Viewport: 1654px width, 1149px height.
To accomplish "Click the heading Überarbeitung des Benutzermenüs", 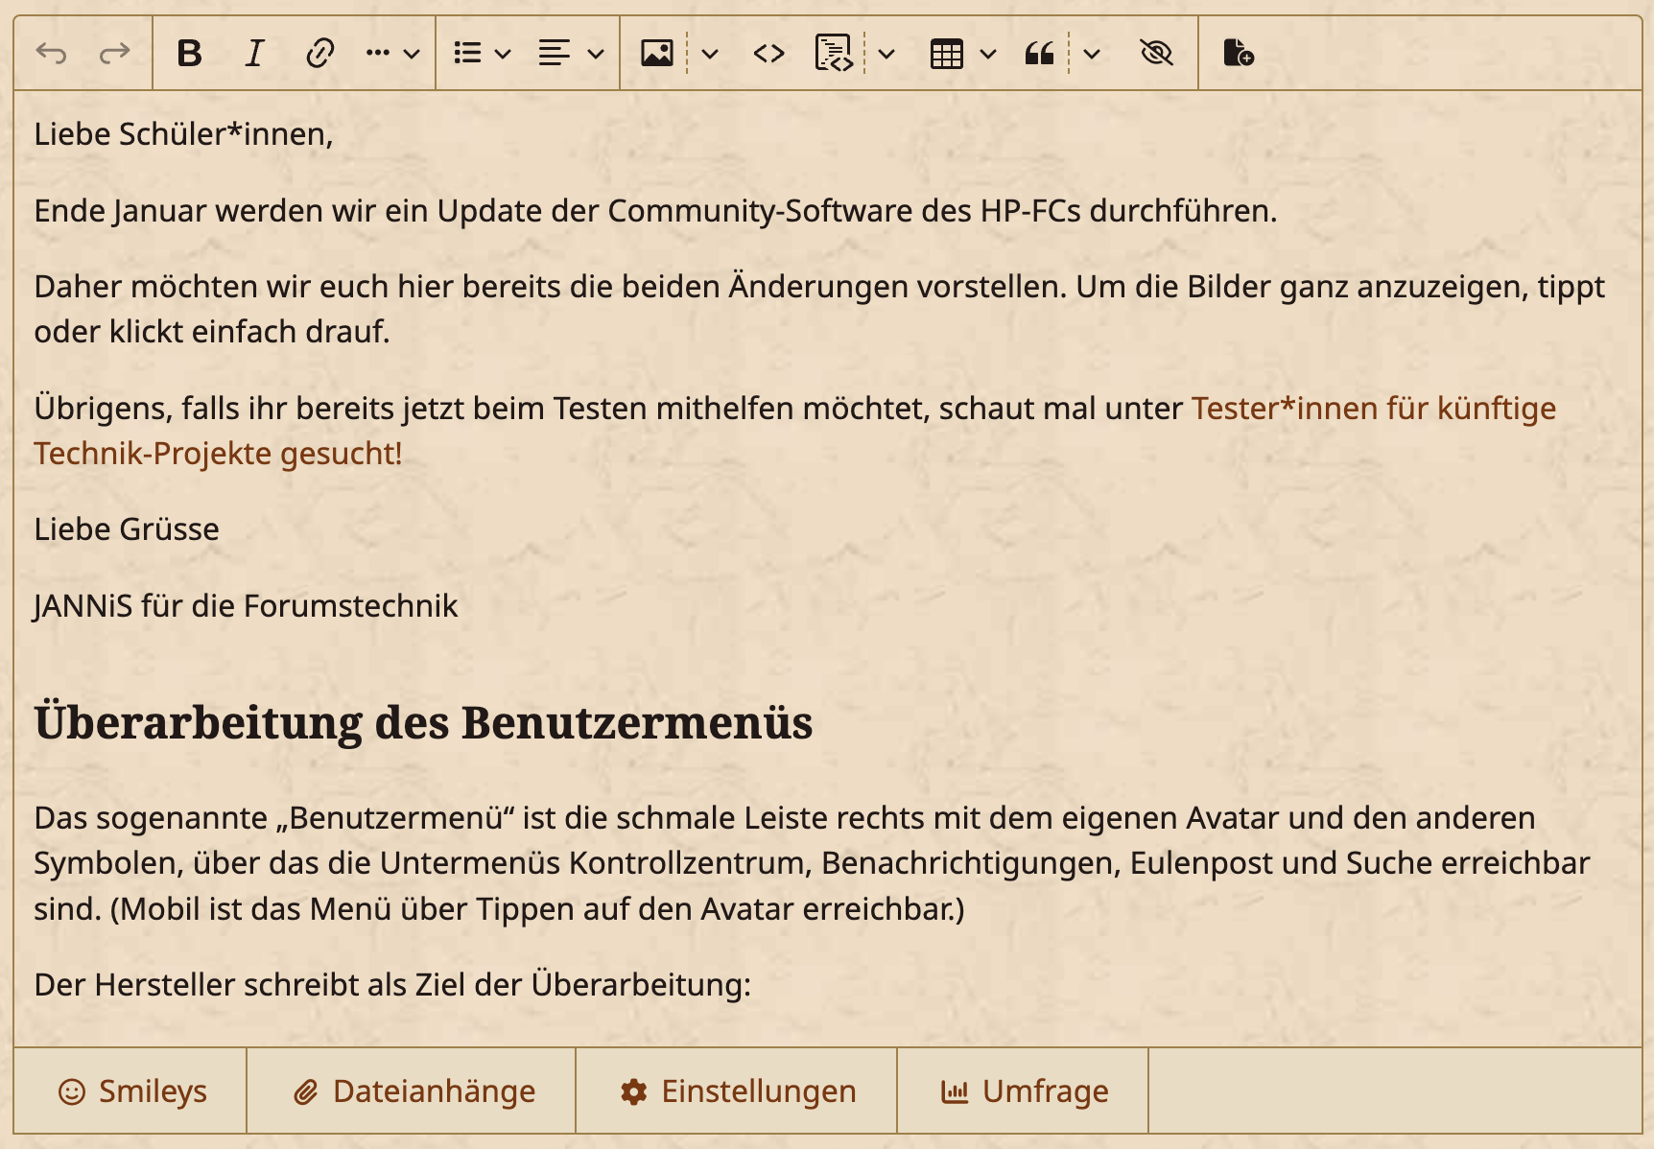I will [x=423, y=722].
